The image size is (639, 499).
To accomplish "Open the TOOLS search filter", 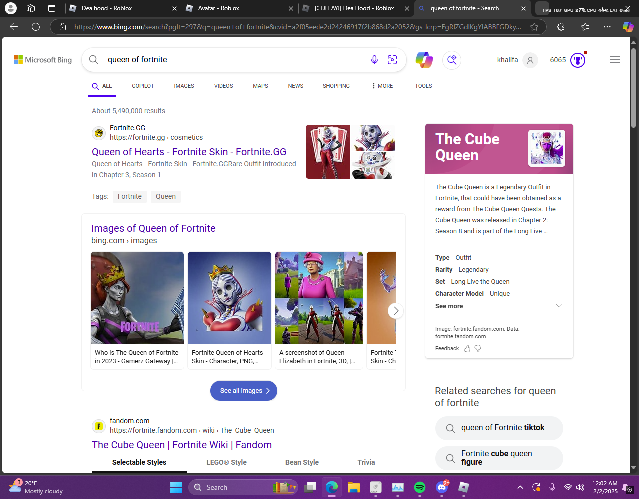I will tap(423, 86).
